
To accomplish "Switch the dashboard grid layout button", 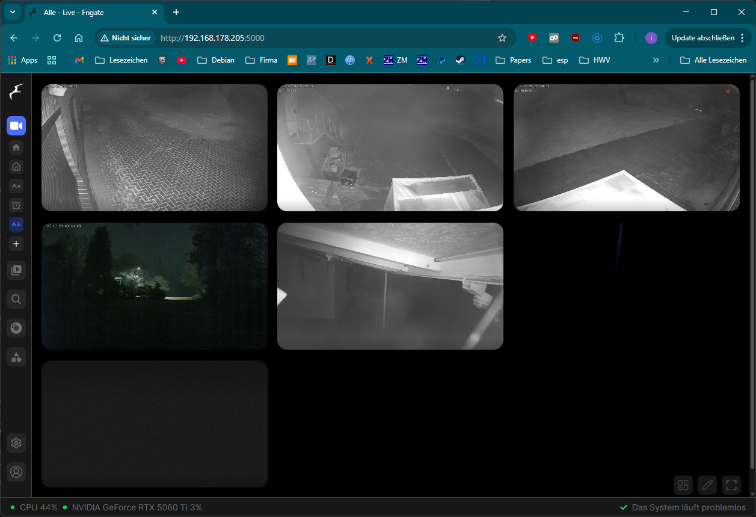I will tap(683, 484).
